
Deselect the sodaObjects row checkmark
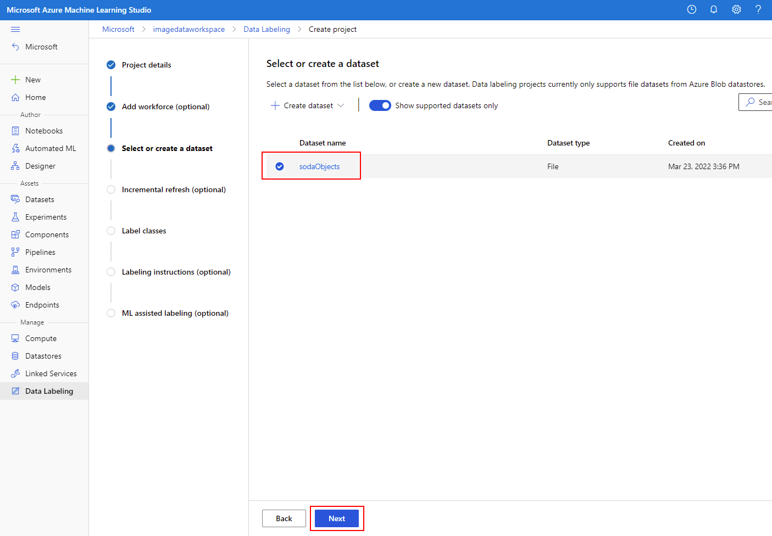pyautogui.click(x=280, y=166)
